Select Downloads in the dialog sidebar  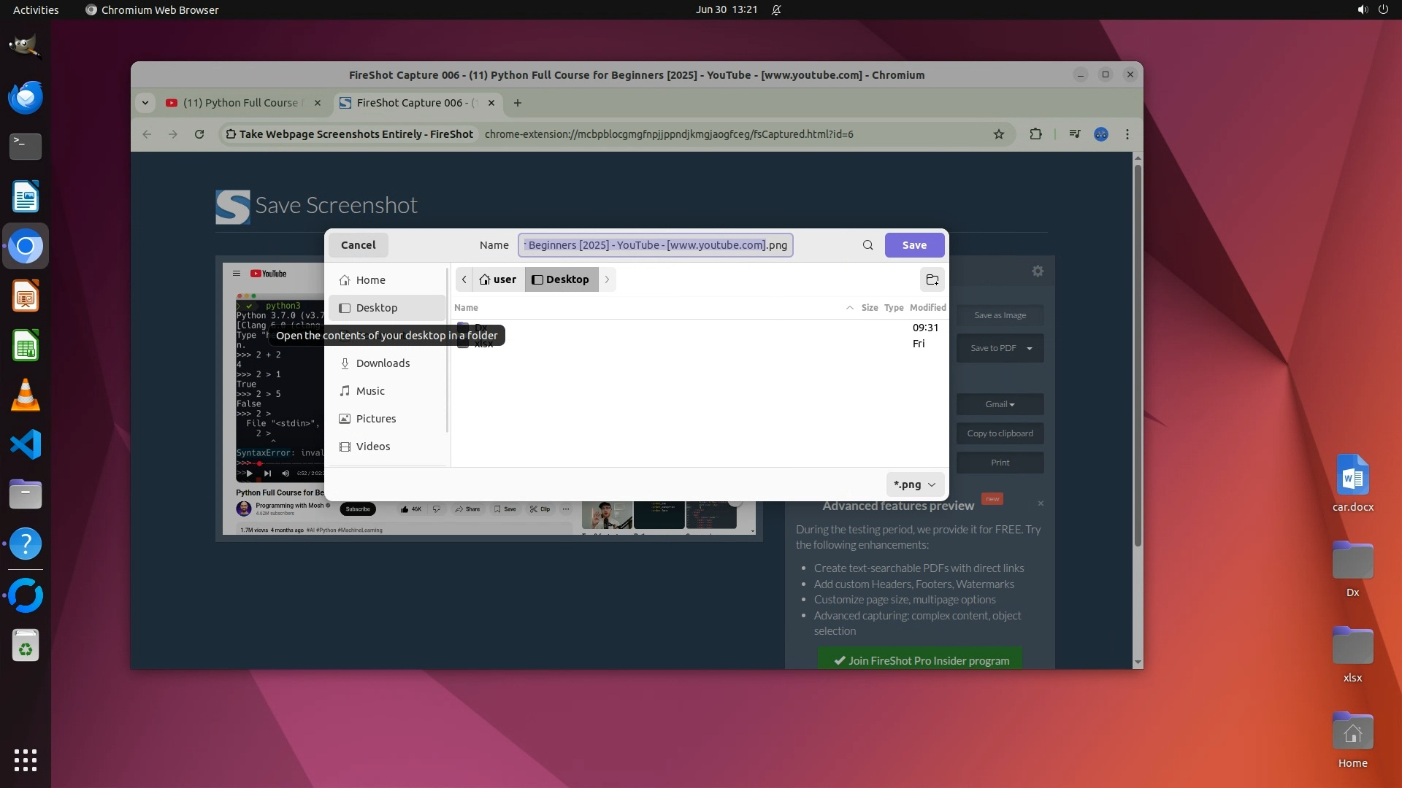[383, 363]
